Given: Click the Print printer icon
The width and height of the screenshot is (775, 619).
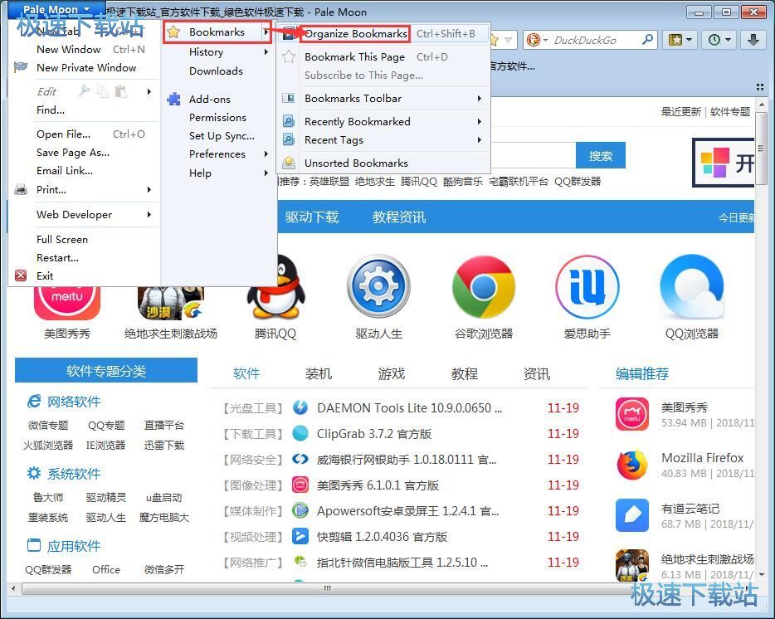Looking at the screenshot, I should point(21,189).
